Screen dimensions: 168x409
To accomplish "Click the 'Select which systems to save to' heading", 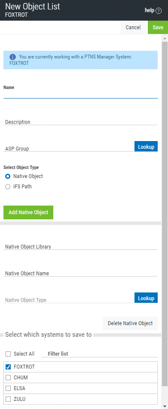I will tap(49, 335).
